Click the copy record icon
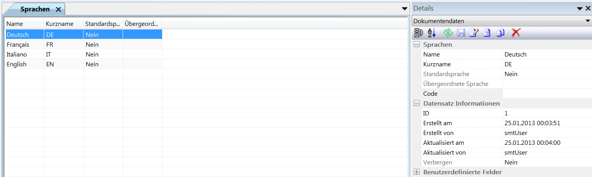Image resolution: width=592 pixels, height=177 pixels. pyautogui.click(x=500, y=33)
